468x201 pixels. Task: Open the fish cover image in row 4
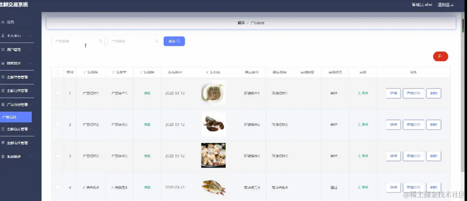coord(213,187)
